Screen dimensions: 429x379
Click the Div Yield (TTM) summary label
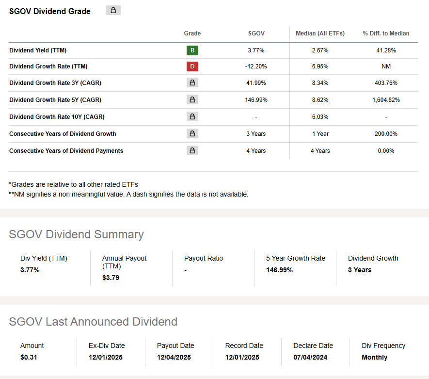tap(44, 258)
